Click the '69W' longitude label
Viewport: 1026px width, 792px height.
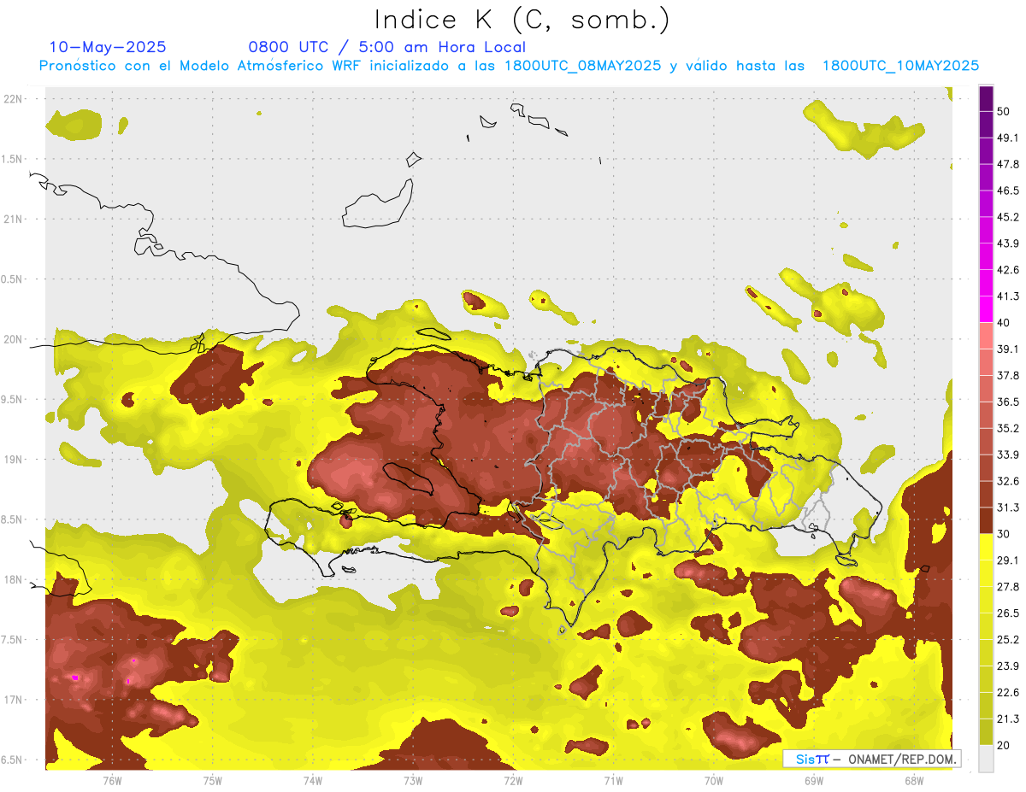(814, 780)
